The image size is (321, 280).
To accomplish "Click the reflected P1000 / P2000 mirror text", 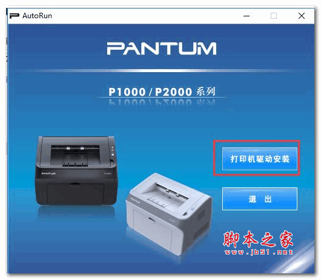I will point(162,102).
